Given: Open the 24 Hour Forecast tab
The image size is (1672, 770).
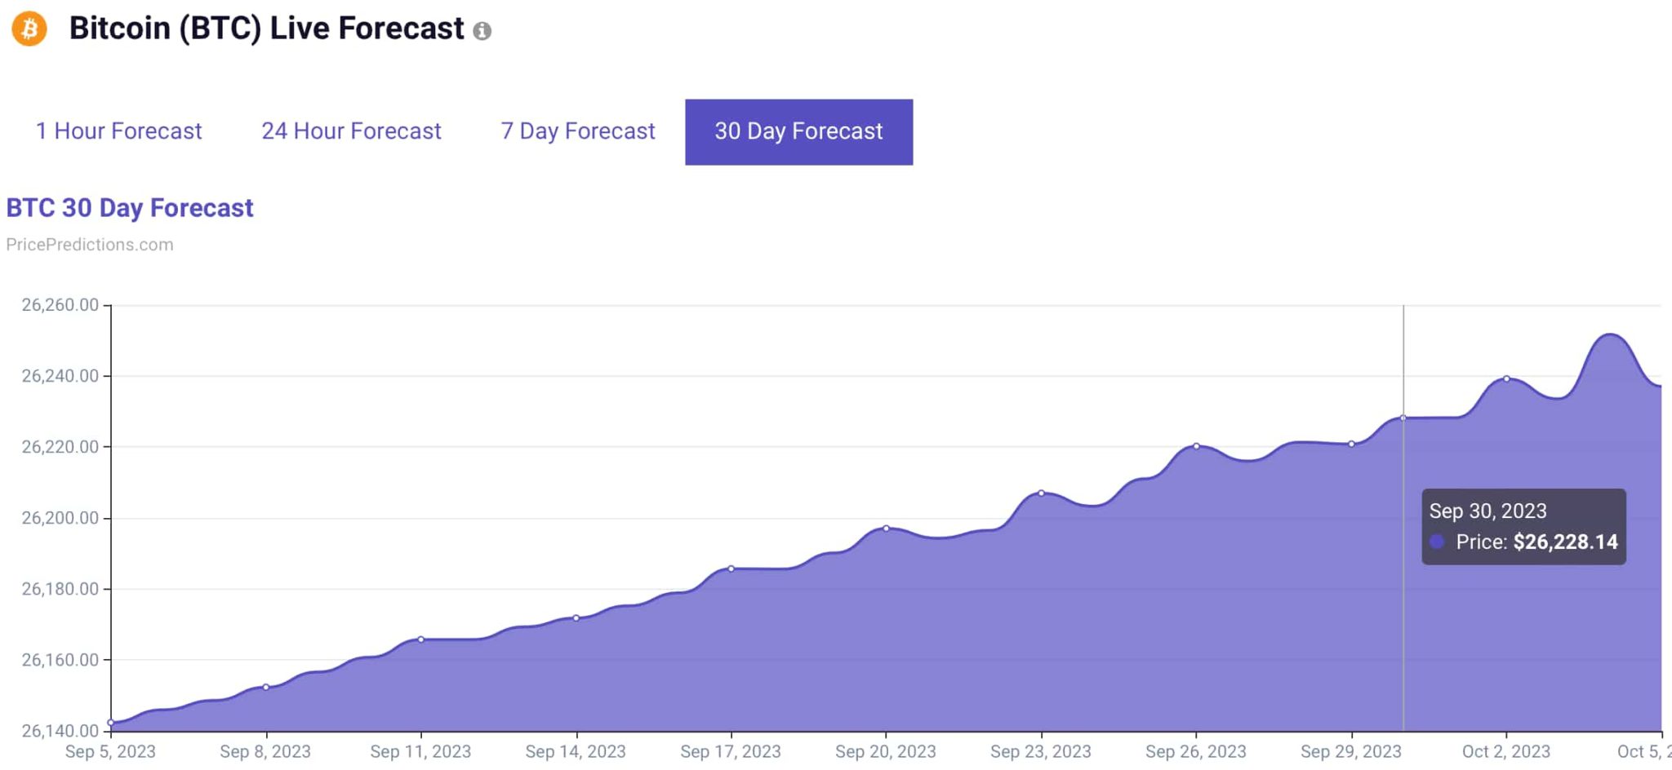Looking at the screenshot, I should coord(351,131).
